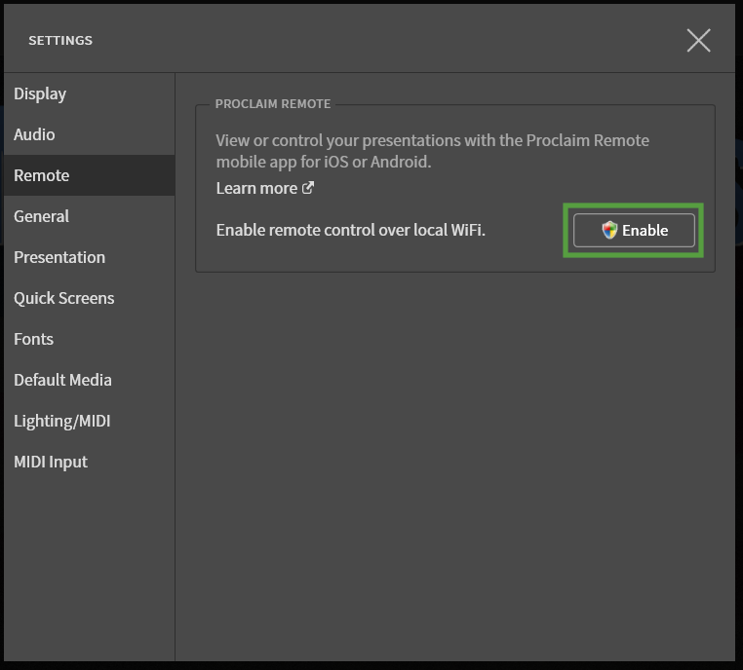Click the Proclaim Remote mobile app description
The image size is (743, 670).
click(432, 151)
